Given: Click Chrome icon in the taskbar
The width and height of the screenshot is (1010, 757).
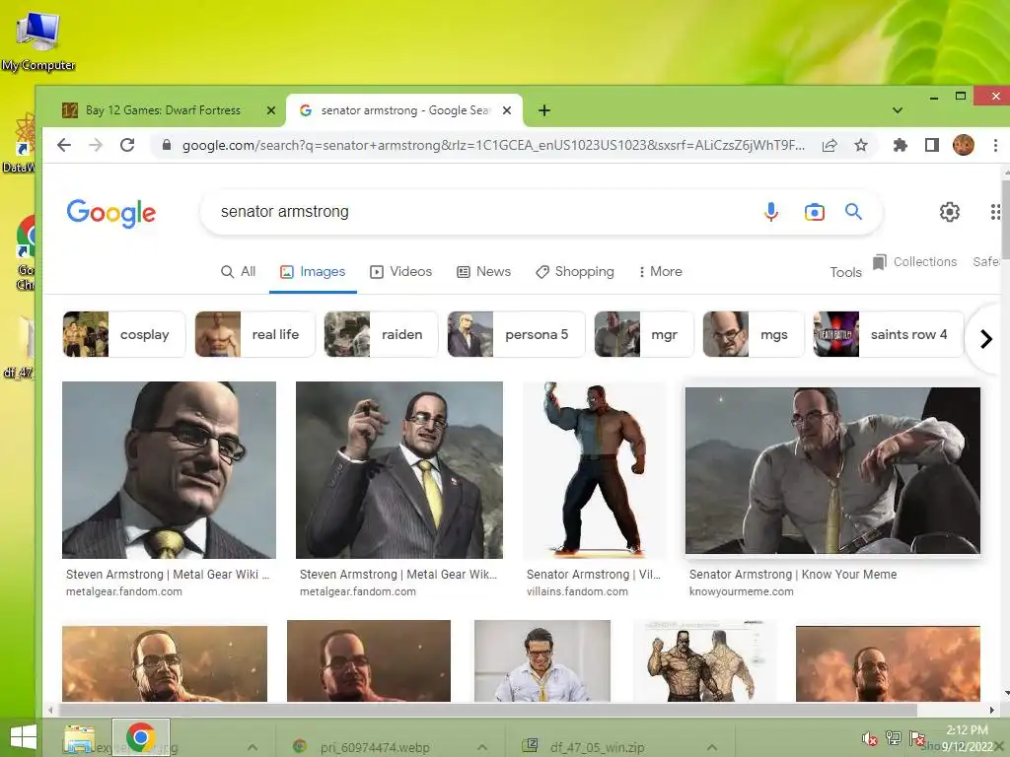Looking at the screenshot, I should point(140,737).
